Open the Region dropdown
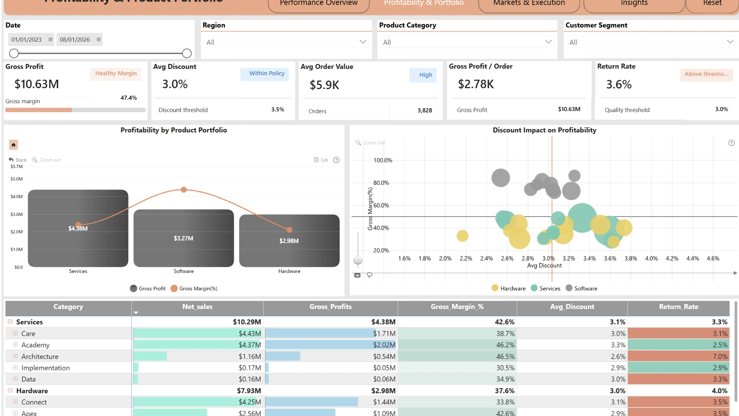 click(286, 42)
